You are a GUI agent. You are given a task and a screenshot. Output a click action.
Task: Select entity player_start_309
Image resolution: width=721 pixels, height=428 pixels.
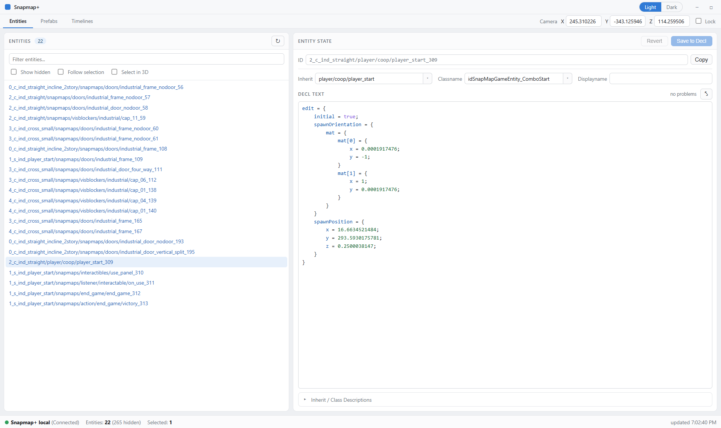[146, 262]
